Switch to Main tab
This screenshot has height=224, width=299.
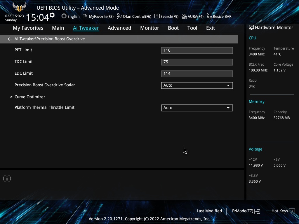click(x=58, y=28)
